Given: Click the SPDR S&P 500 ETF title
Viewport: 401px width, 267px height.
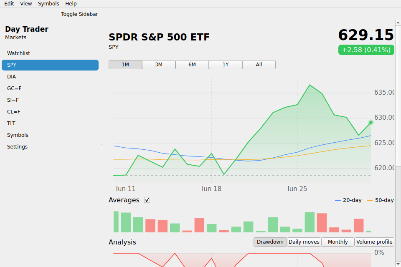Looking at the screenshot, I should pos(159,37).
